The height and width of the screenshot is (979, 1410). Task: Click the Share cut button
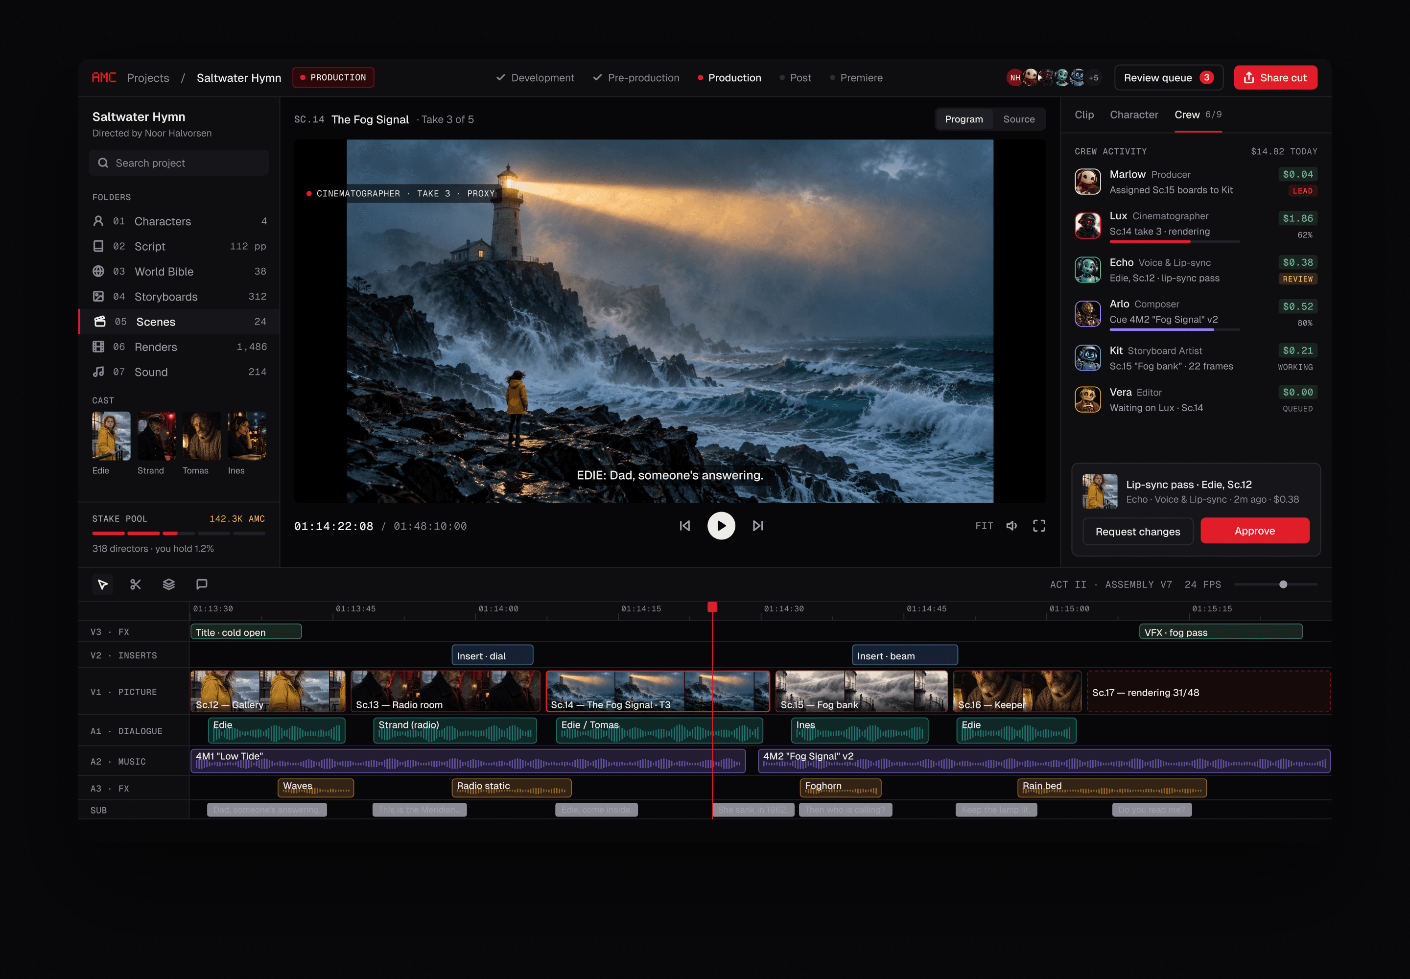(x=1275, y=77)
